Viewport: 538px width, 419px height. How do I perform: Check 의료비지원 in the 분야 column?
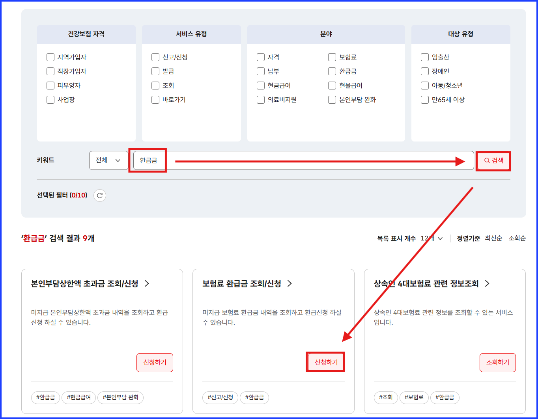[x=261, y=100]
